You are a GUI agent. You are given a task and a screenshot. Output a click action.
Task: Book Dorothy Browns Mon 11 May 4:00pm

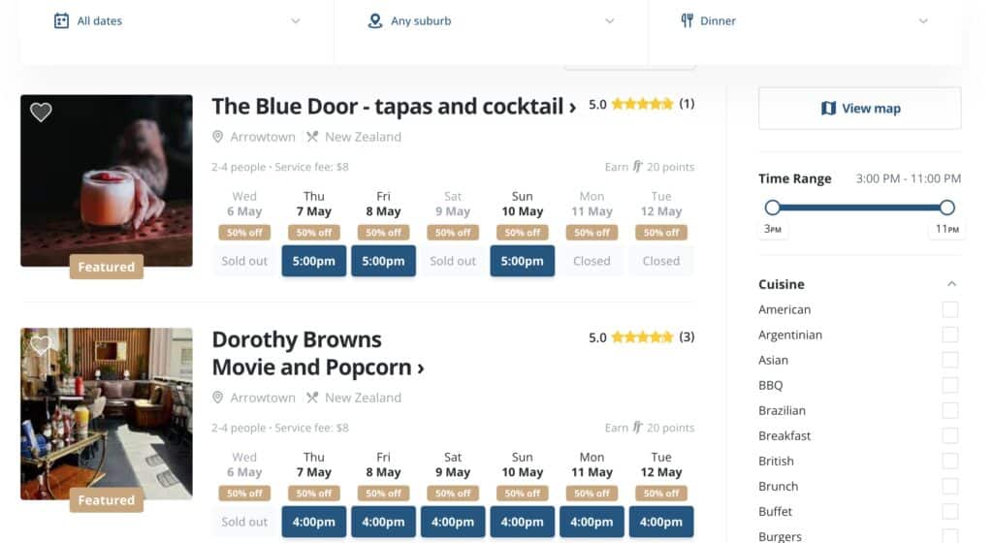click(592, 522)
